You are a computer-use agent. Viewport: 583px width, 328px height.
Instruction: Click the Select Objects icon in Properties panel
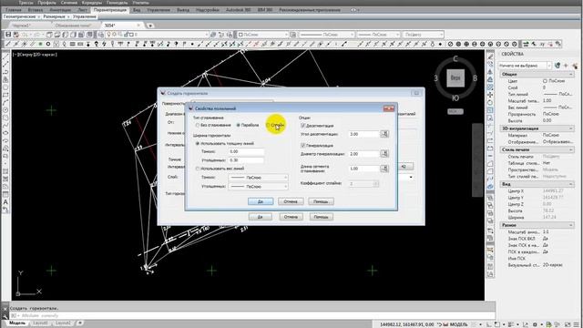tap(567, 66)
